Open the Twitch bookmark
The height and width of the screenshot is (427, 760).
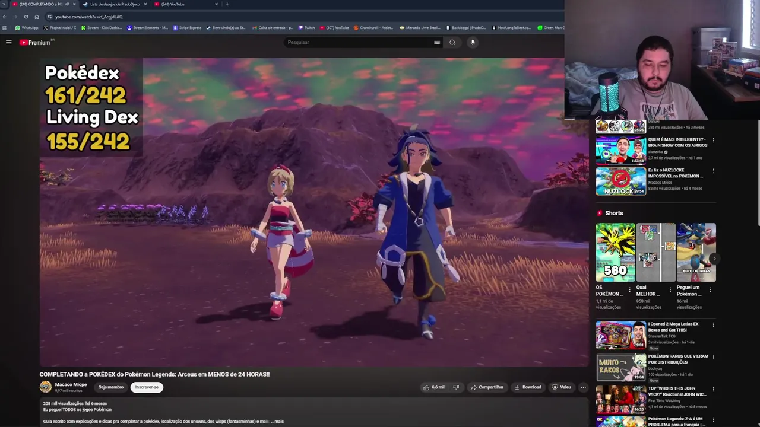pyautogui.click(x=307, y=28)
